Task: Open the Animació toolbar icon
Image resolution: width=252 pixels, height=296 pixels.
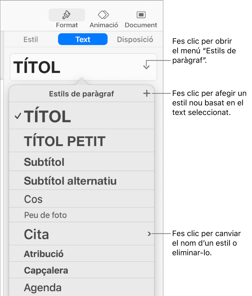Action: pos(104,15)
